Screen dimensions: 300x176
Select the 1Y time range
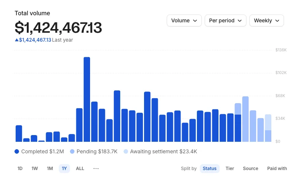pyautogui.click(x=64, y=168)
